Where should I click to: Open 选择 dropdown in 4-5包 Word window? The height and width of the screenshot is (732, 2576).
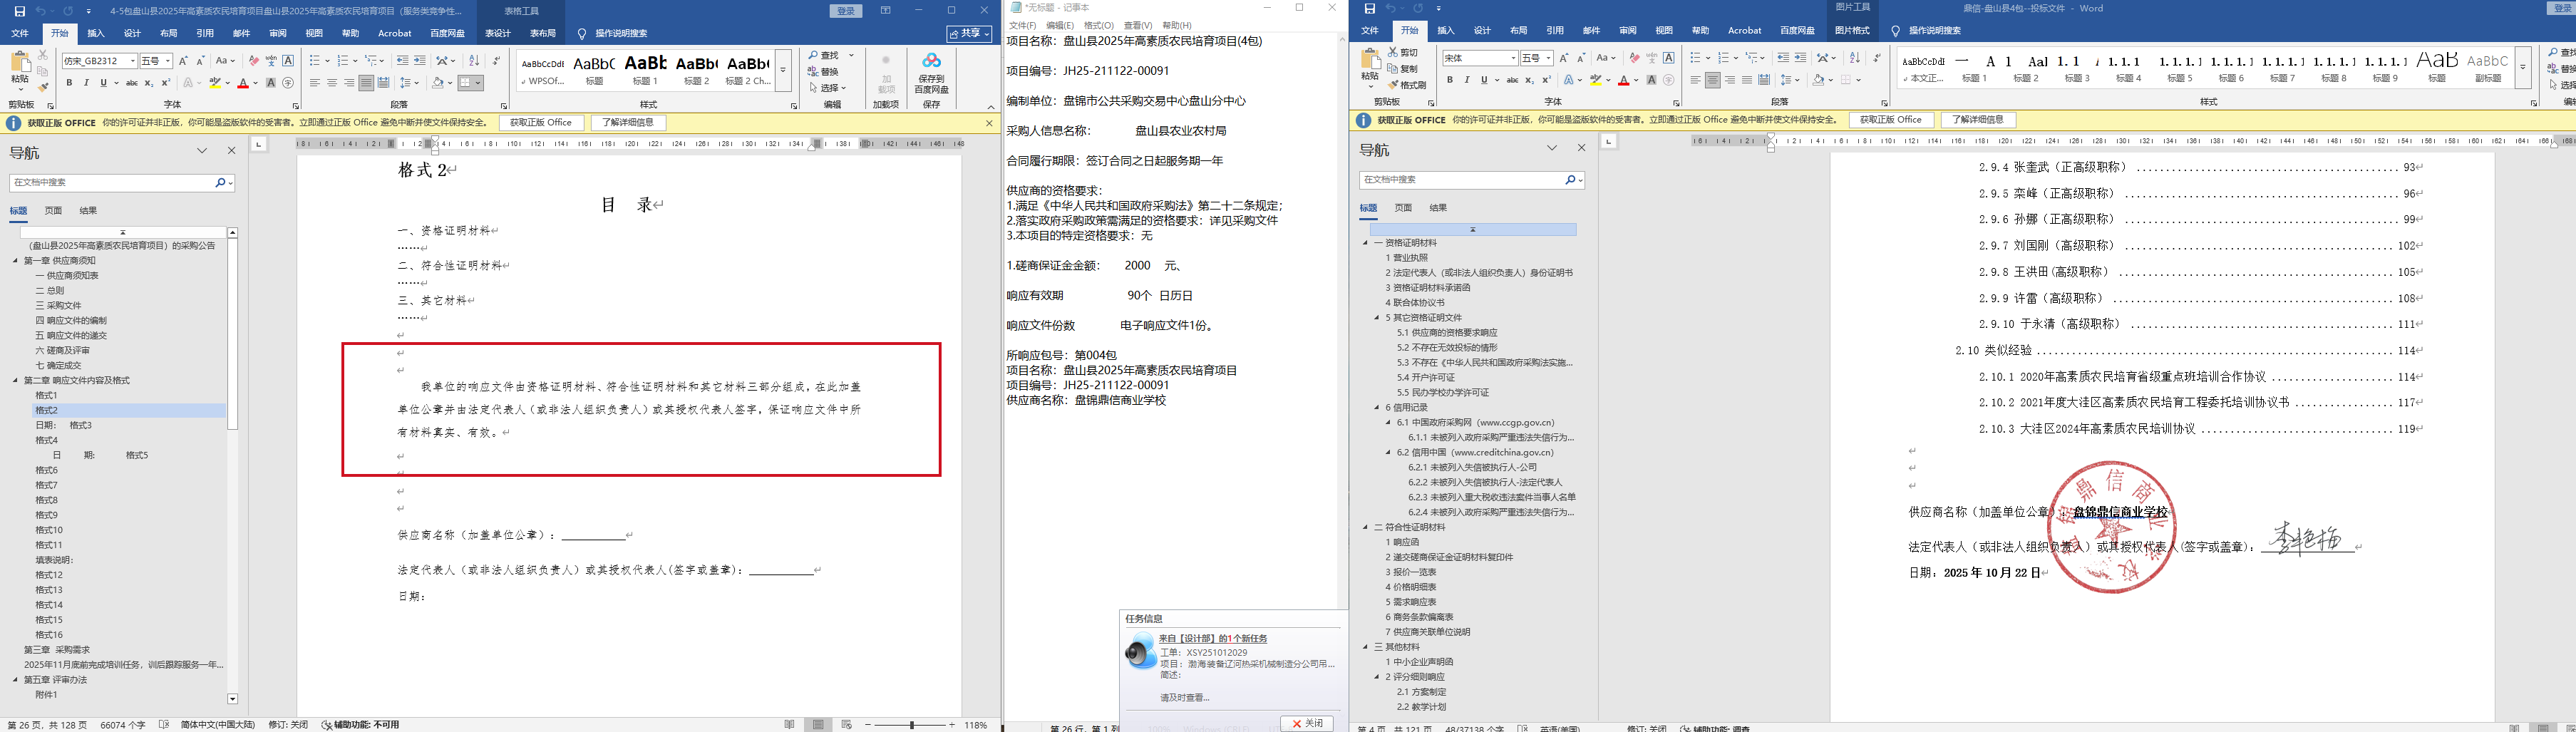point(828,88)
